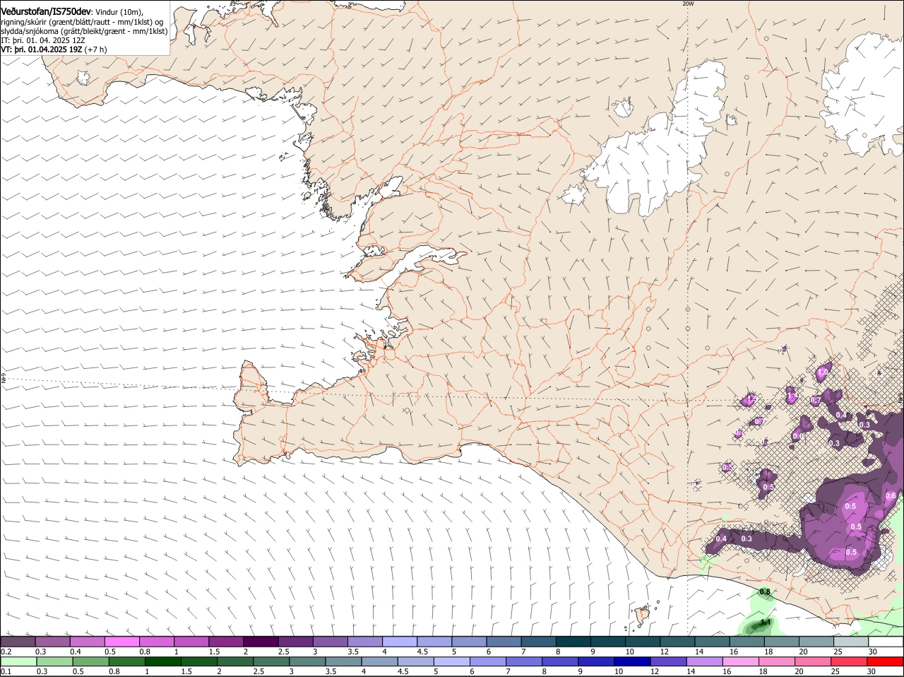904x677 pixels.
Task: Click the 0.7 snowfall value on the map
Action: (815, 401)
